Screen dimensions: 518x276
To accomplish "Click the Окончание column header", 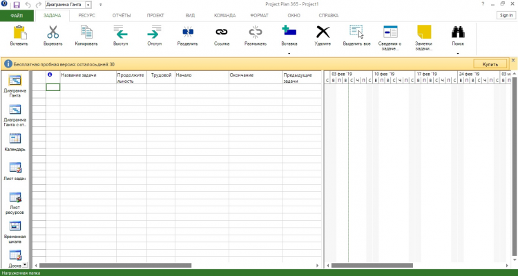I will 256,77.
